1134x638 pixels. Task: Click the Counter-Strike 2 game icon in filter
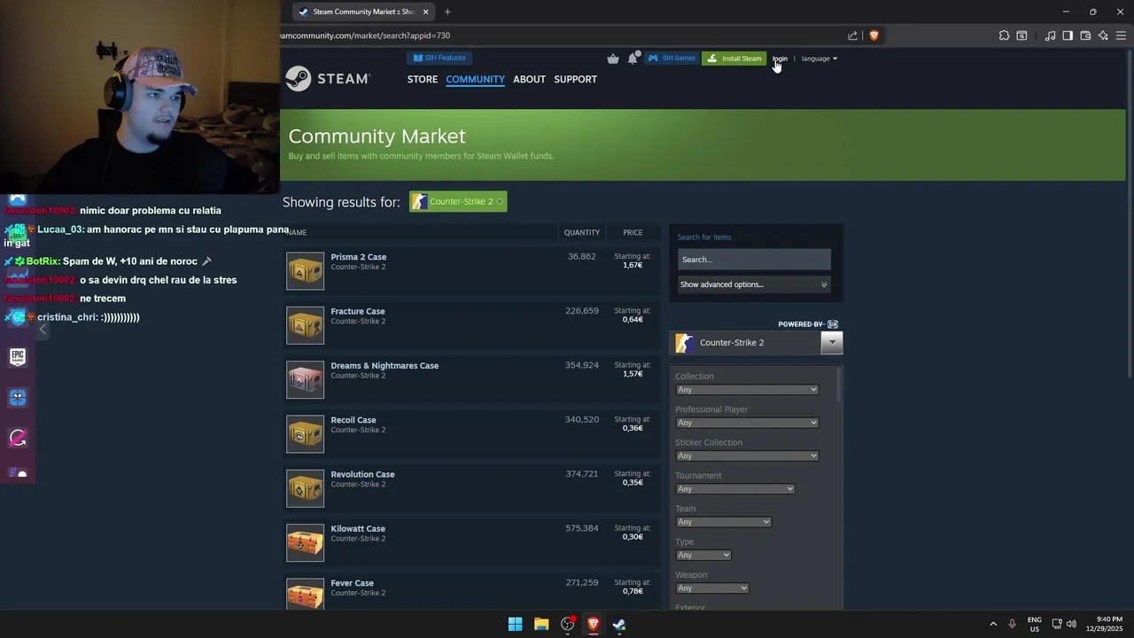click(x=684, y=343)
